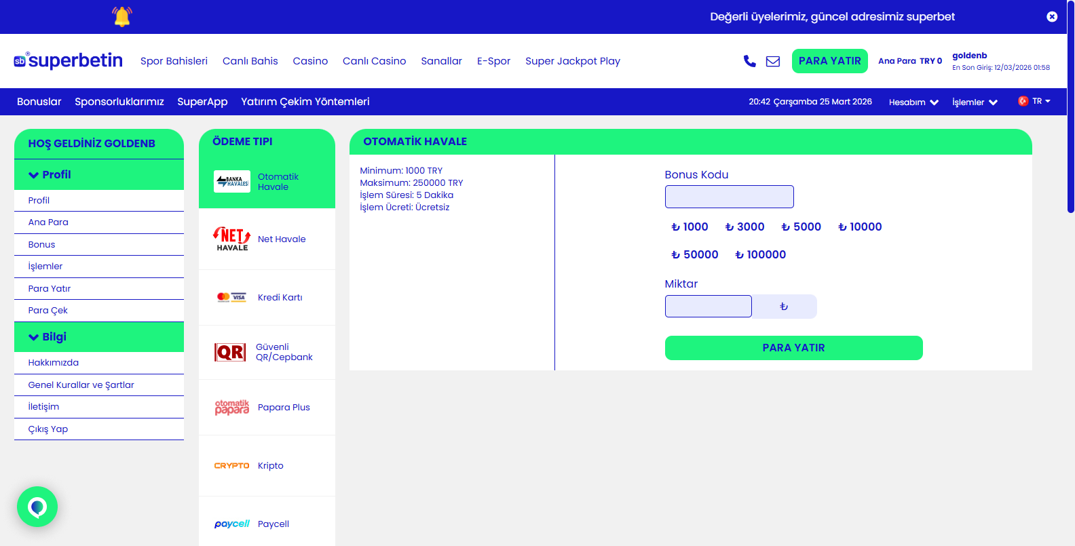Click the phone call icon
Viewport: 1075px width, 546px height.
point(749,61)
